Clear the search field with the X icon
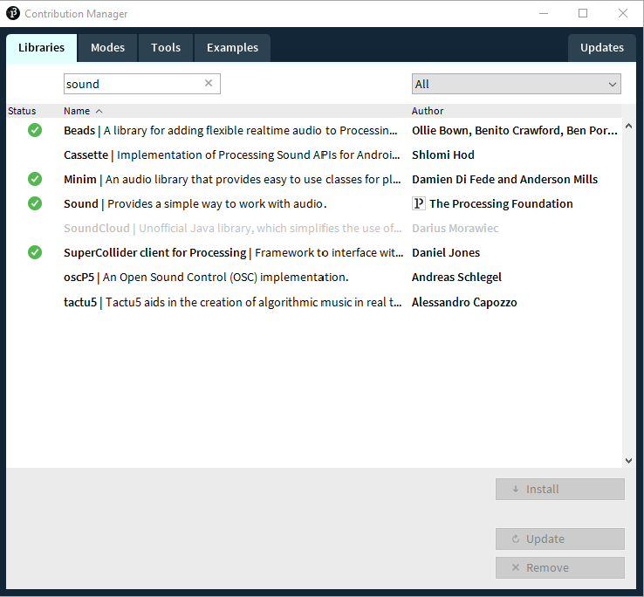Viewport: 644px width, 597px height. (x=209, y=83)
